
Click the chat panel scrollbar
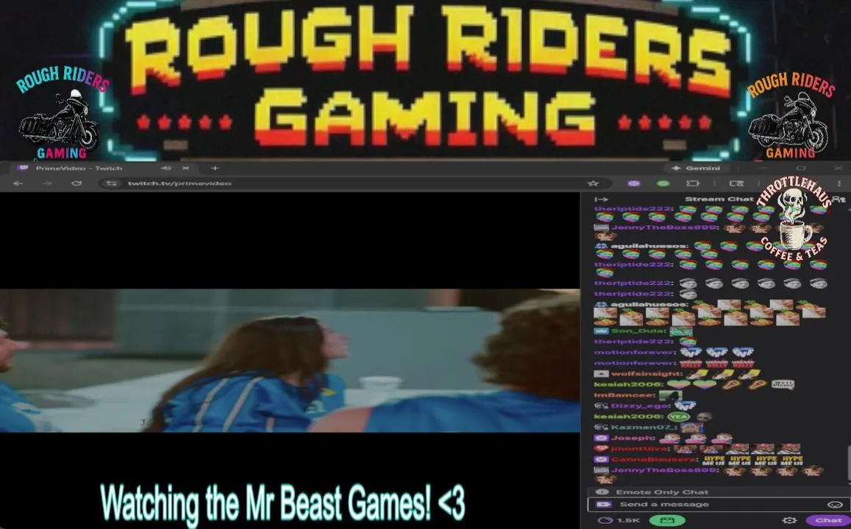848,464
